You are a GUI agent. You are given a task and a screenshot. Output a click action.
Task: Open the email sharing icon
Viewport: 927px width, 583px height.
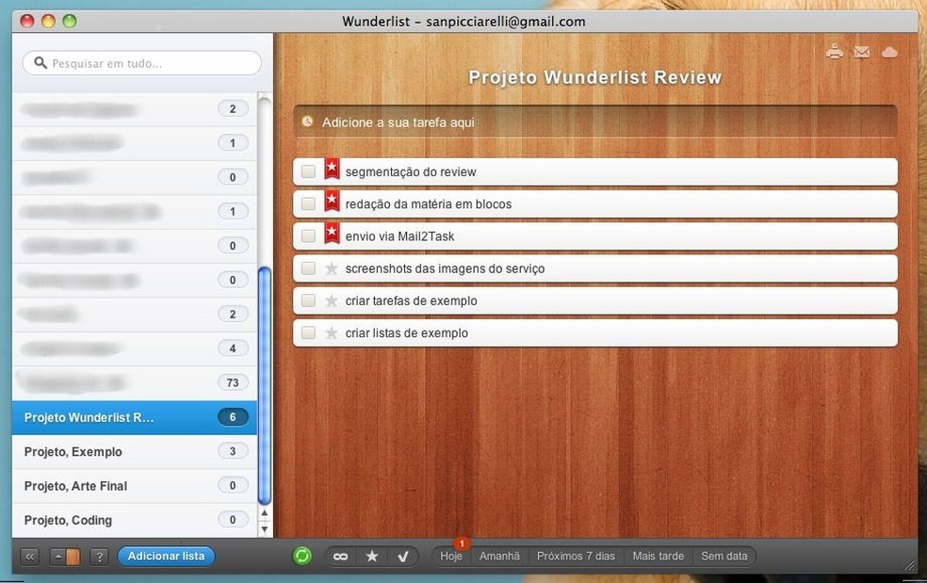(862, 52)
